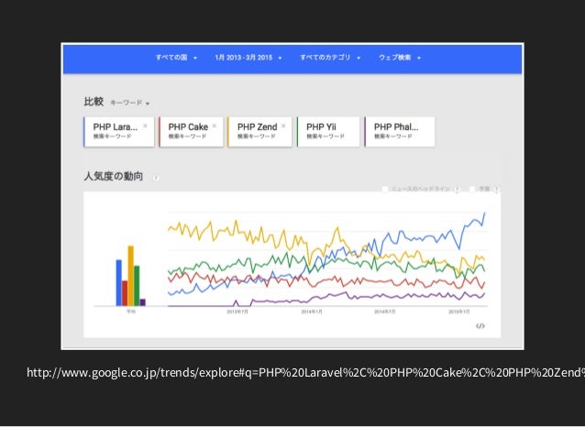Open the date range 2013-2015 dropdown
Screen dimensions: 585x427
coord(248,58)
